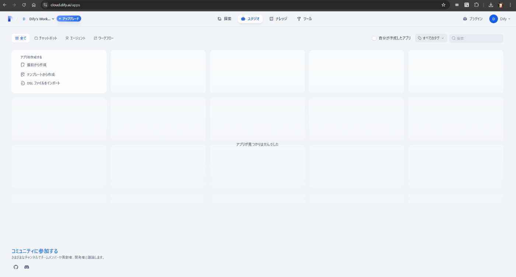The height and width of the screenshot is (277, 516).
Task: Open the browser downloads icon
Action: [491, 5]
